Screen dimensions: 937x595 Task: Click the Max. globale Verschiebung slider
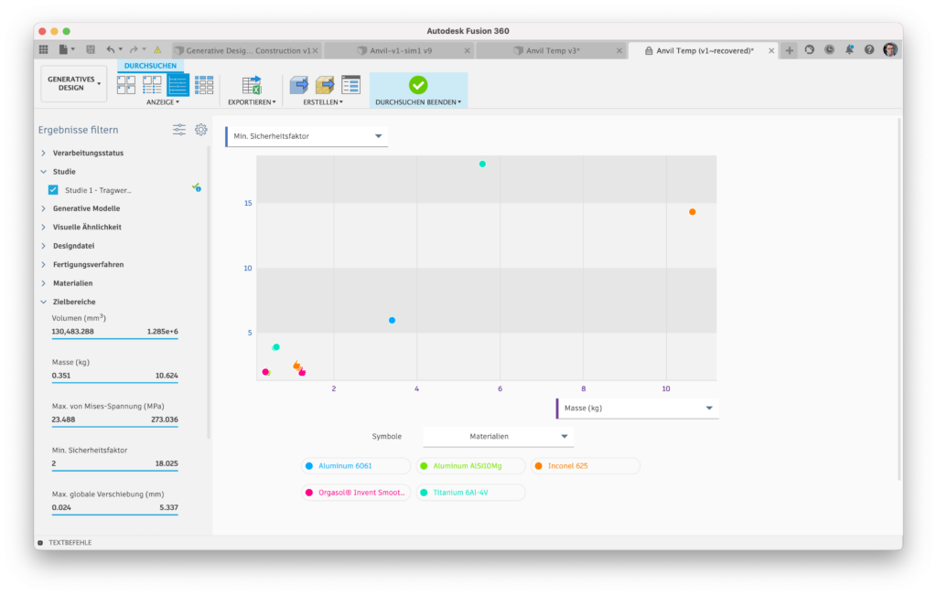click(x=114, y=515)
